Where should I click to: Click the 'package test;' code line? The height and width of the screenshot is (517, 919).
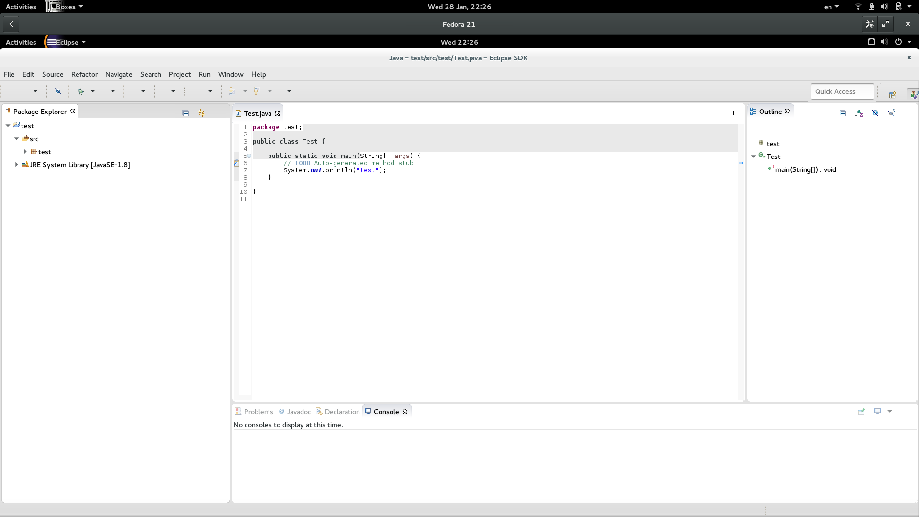(277, 127)
